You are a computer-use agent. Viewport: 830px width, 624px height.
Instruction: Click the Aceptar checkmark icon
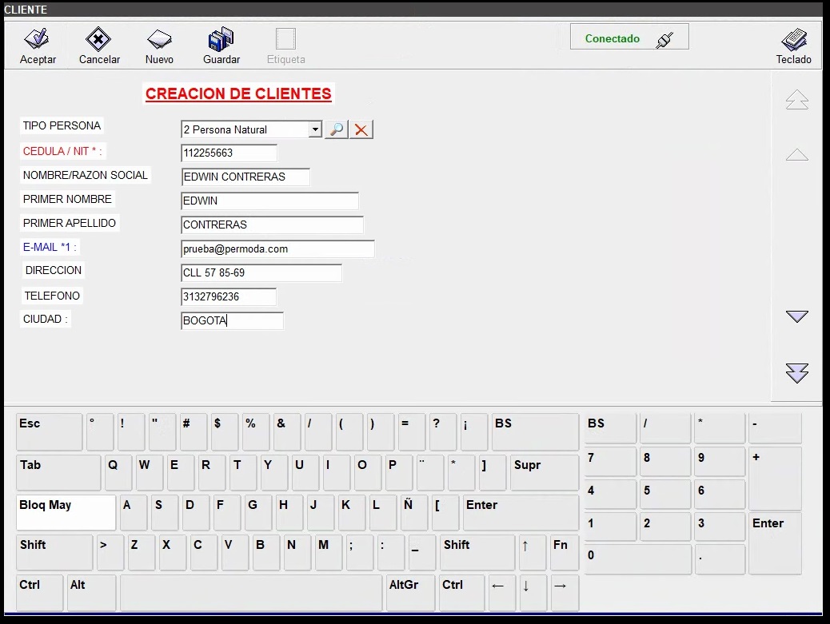(37, 40)
